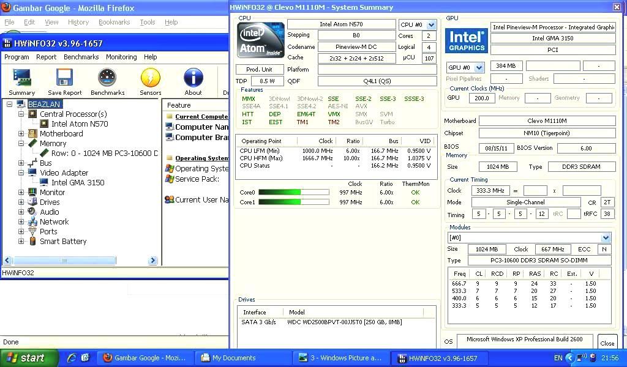This screenshot has width=627, height=367.
Task: Open Firefox Tools menu
Action: pyautogui.click(x=147, y=23)
